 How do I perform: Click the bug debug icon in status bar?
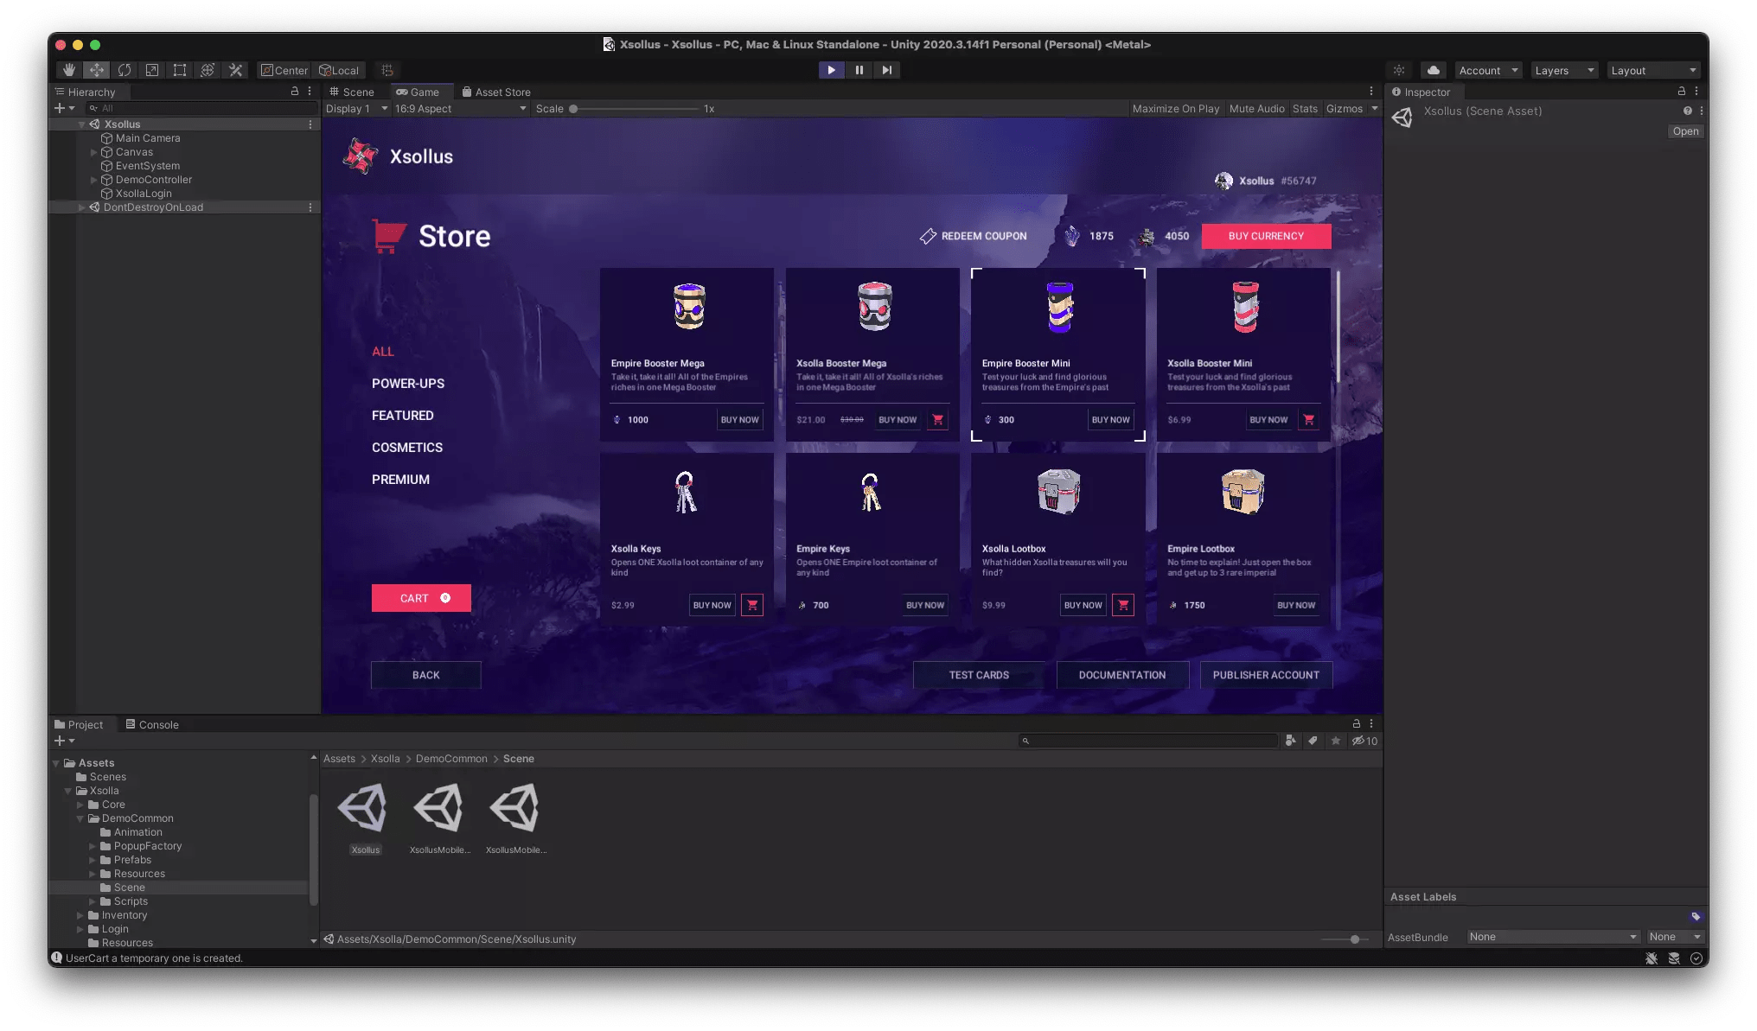point(1652,958)
